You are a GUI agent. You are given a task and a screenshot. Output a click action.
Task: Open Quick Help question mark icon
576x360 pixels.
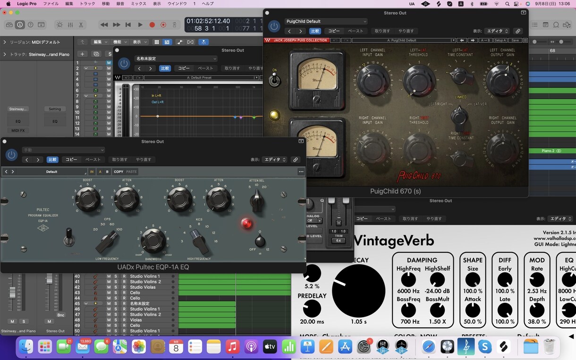pyautogui.click(x=31, y=25)
